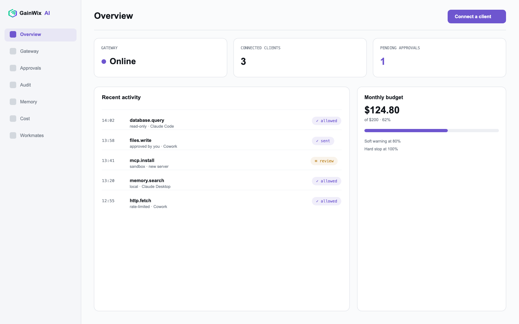
Task: Click 'rate-limited · Cowork' subtitle
Action: pyautogui.click(x=149, y=207)
